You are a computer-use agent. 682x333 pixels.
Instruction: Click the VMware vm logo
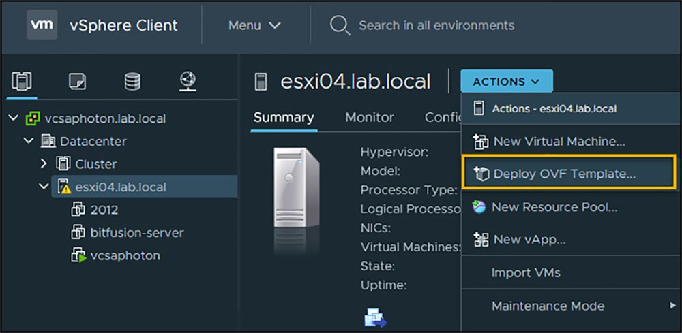(x=42, y=26)
